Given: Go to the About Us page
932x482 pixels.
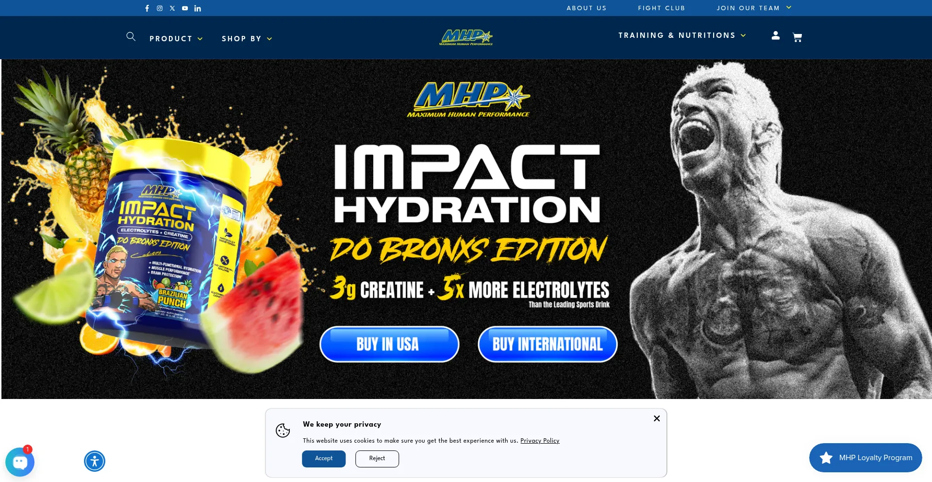Looking at the screenshot, I should (586, 8).
